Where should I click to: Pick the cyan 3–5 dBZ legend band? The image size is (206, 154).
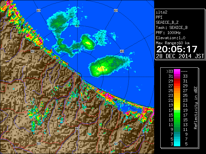(x=177, y=144)
